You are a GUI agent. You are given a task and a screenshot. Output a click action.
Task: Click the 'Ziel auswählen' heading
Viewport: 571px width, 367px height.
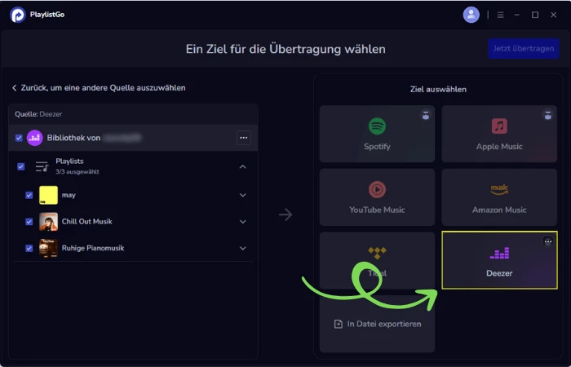click(438, 90)
